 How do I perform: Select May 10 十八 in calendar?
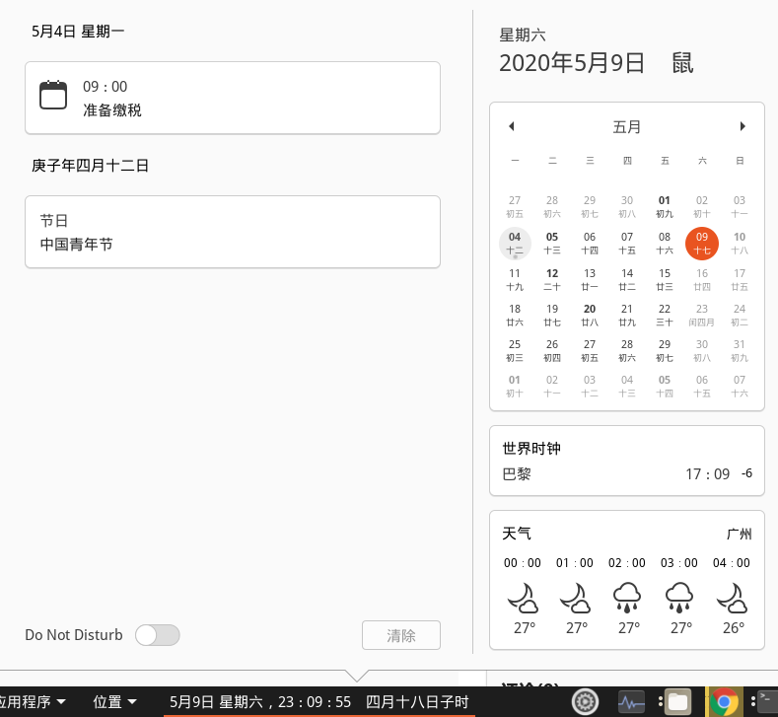tap(740, 244)
